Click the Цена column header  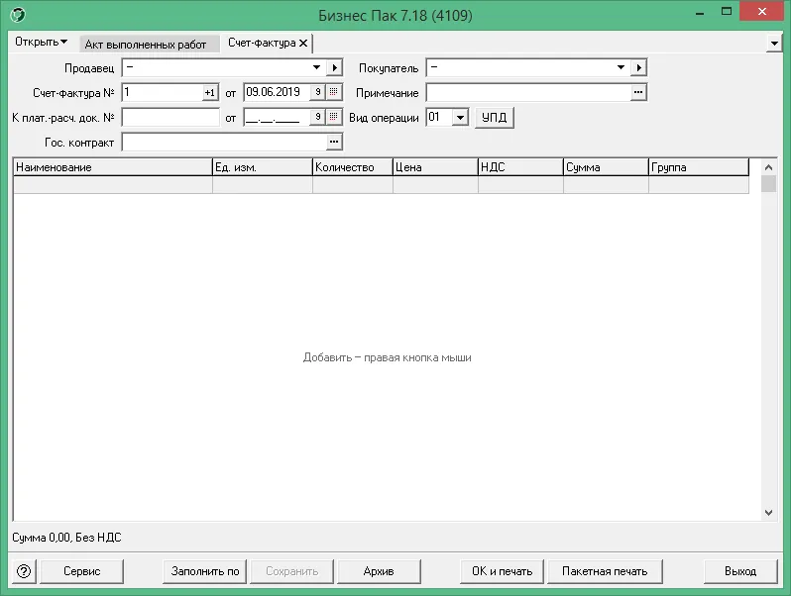point(435,167)
